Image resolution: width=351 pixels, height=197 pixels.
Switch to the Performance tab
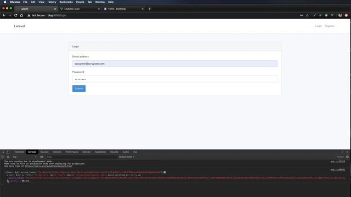72,152
